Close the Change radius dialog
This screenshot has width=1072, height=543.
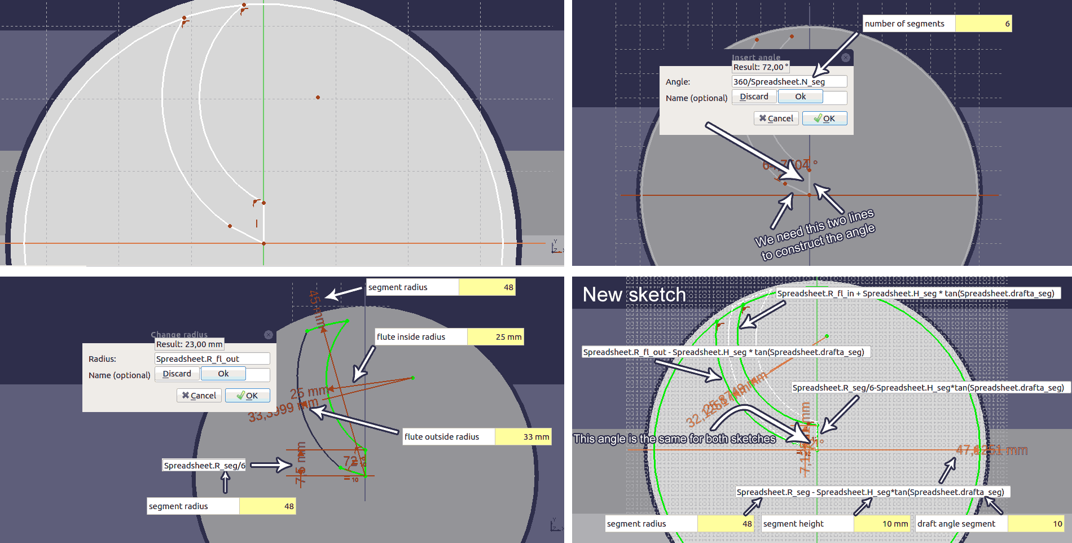[x=269, y=335]
